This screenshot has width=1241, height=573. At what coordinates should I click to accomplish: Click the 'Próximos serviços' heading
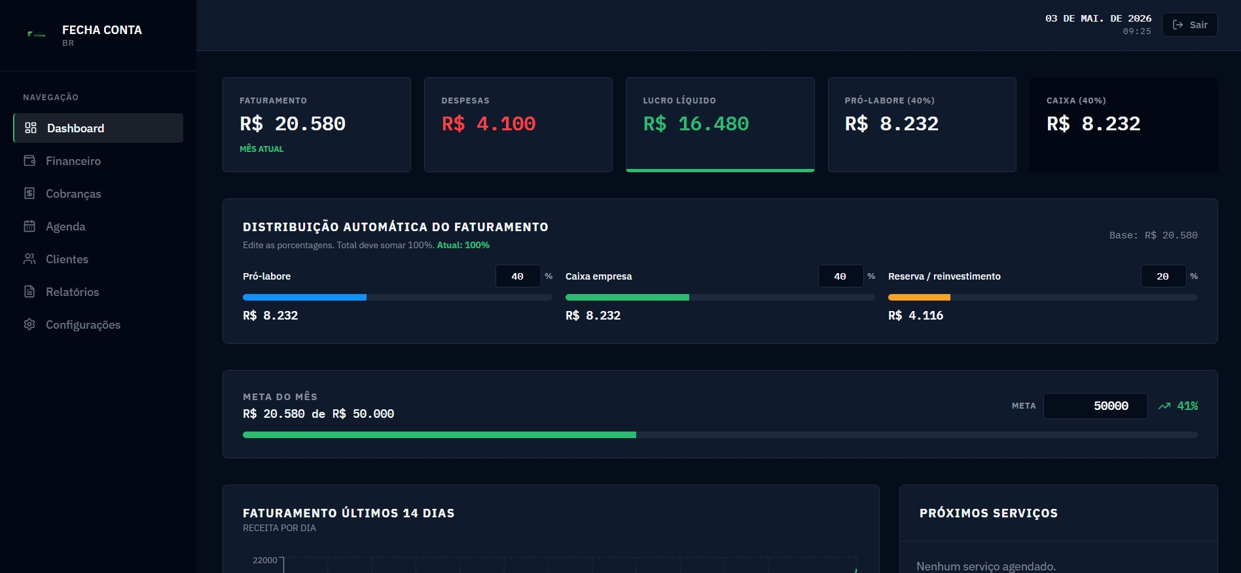coord(988,513)
